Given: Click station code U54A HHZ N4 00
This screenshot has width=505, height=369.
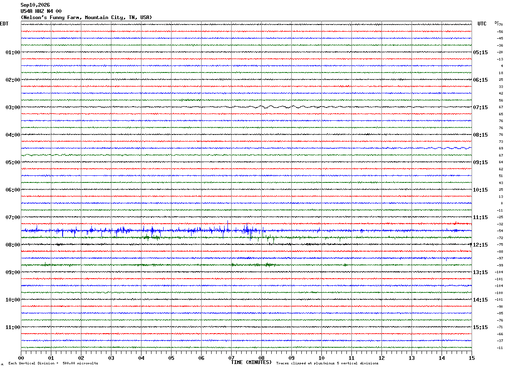Looking at the screenshot, I should (x=41, y=11).
